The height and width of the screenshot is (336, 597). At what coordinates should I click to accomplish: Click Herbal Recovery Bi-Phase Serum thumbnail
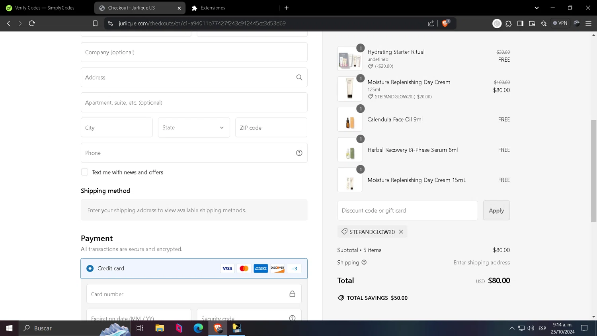point(350,150)
